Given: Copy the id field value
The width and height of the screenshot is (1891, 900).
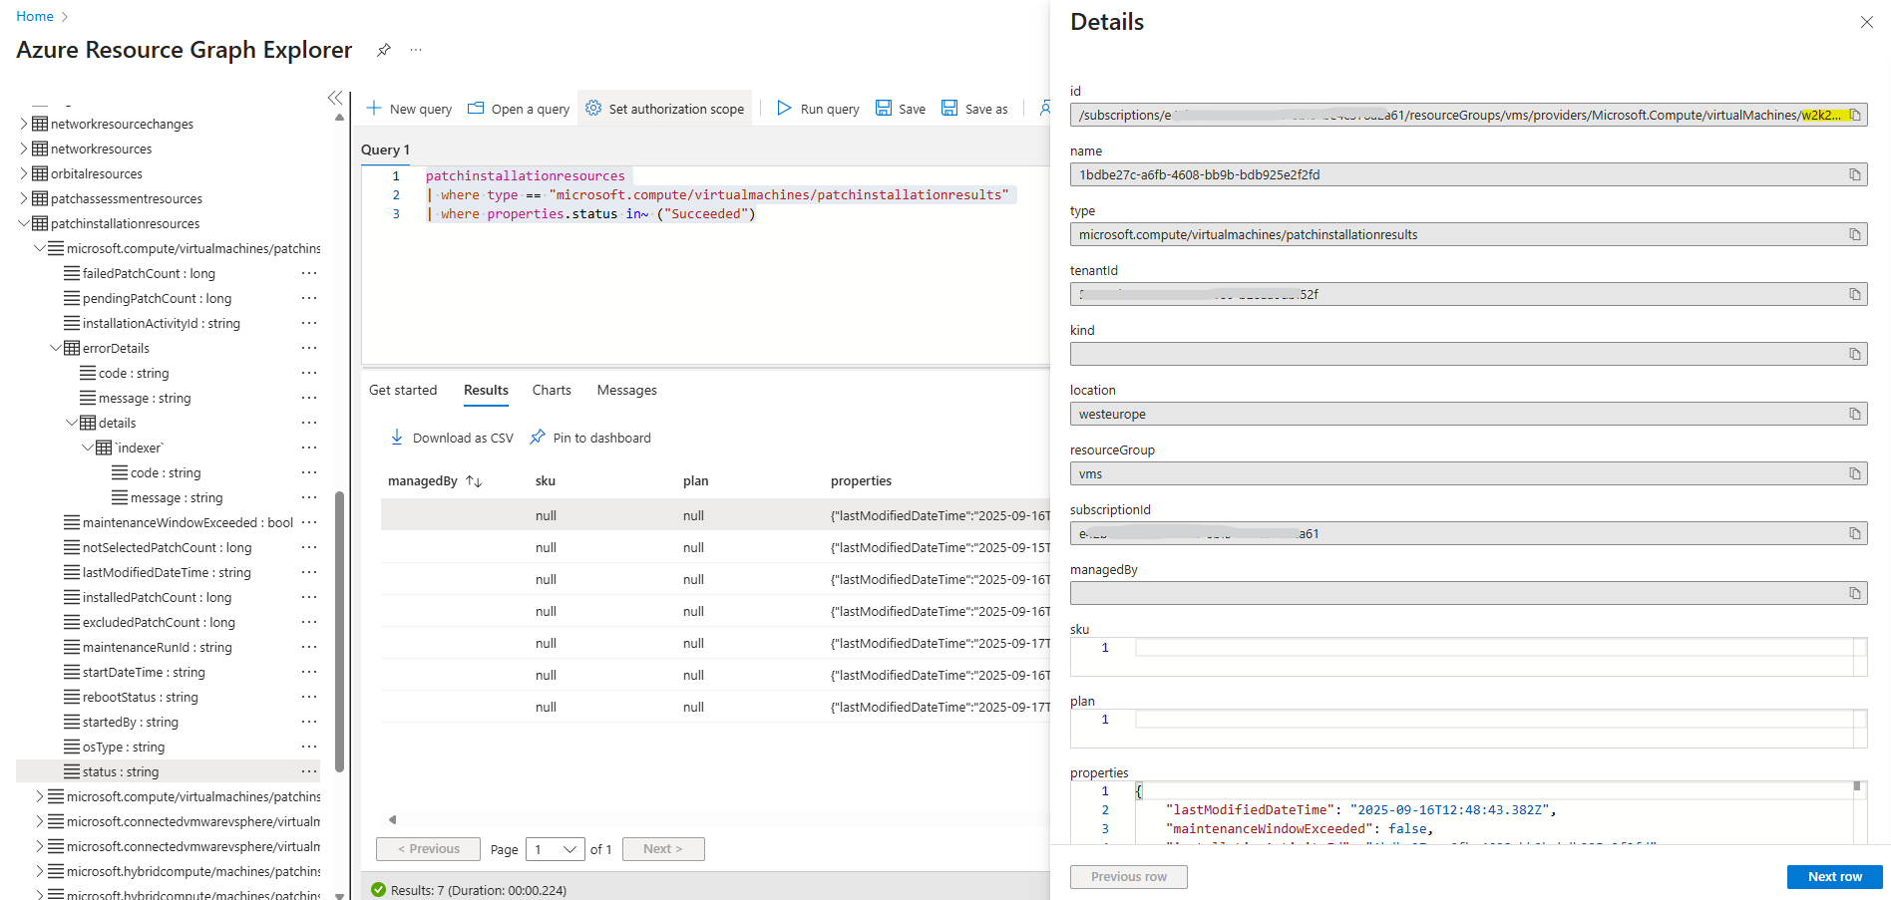Looking at the screenshot, I should tap(1855, 116).
